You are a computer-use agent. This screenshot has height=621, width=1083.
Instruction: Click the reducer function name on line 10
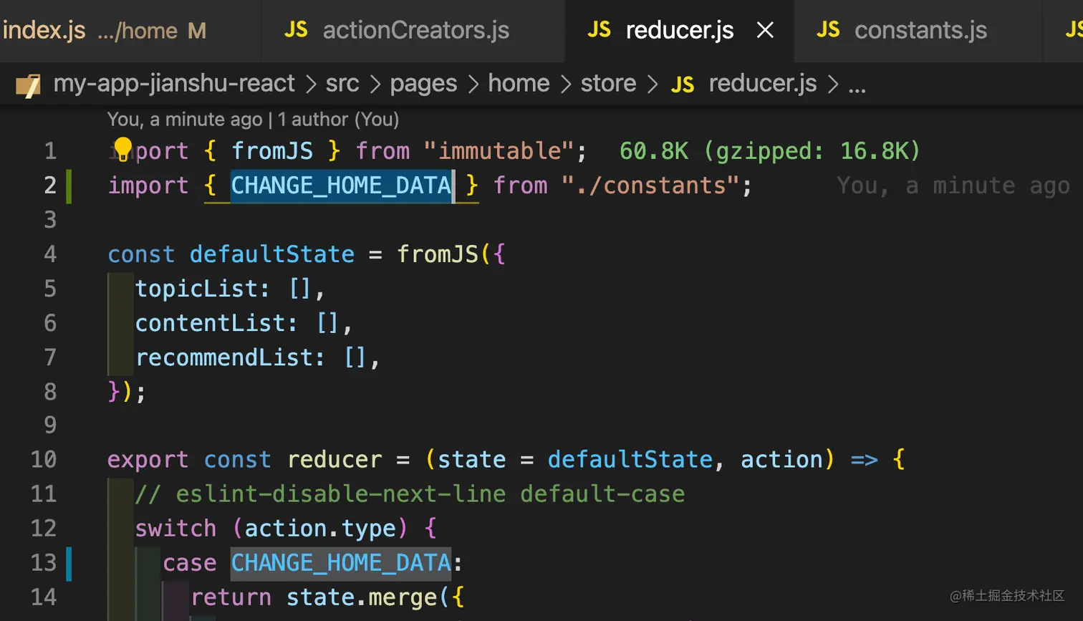(334, 459)
